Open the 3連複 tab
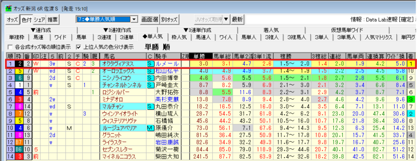The height and width of the screenshot is (161, 417). click(x=105, y=37)
